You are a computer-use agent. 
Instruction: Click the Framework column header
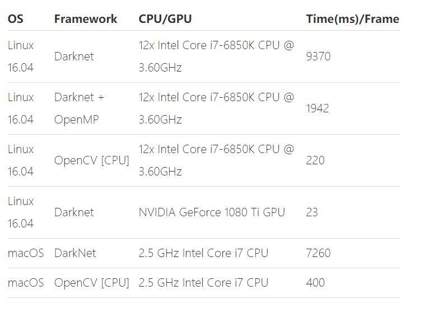(86, 19)
